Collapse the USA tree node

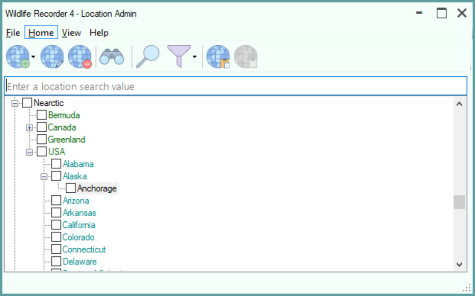coord(30,152)
